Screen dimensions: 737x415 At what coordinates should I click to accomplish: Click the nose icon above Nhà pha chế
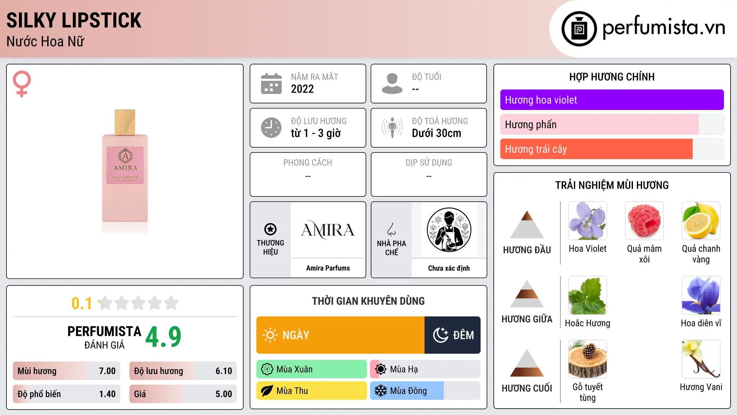click(x=392, y=229)
